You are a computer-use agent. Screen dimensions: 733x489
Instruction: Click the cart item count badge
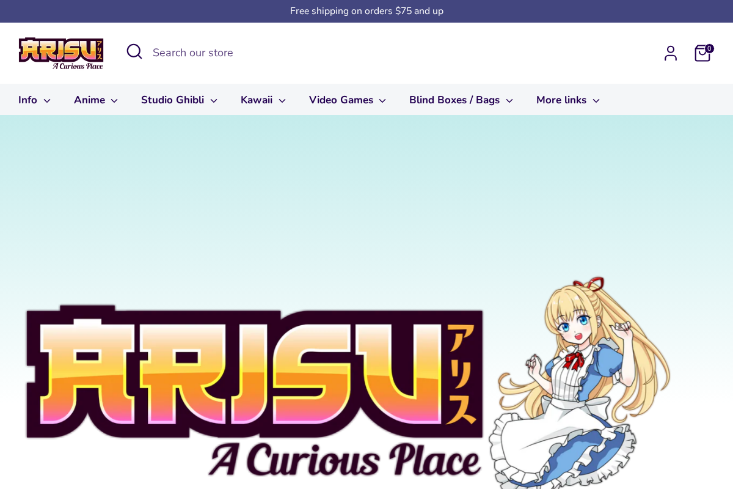click(709, 48)
